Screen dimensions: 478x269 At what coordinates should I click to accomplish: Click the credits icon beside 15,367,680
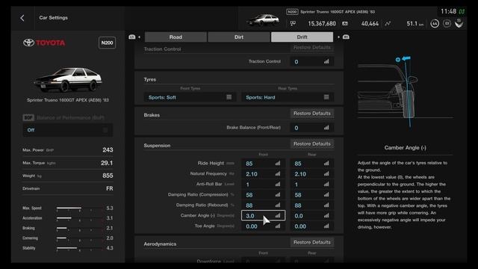pyautogui.click(x=293, y=23)
